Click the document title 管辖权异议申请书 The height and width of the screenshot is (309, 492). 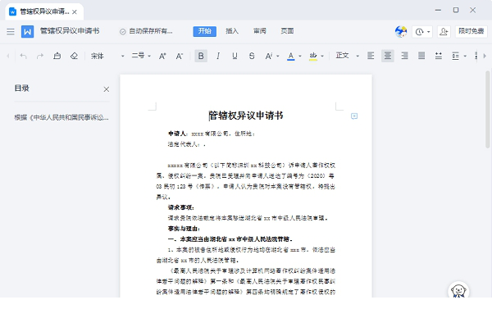click(x=246, y=116)
